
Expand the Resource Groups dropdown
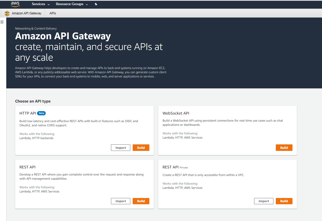point(72,4)
